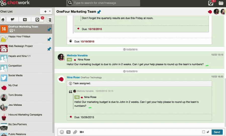Toggle pin on Happy Hour Fridays
The width and height of the screenshot is (226, 136).
49,39
